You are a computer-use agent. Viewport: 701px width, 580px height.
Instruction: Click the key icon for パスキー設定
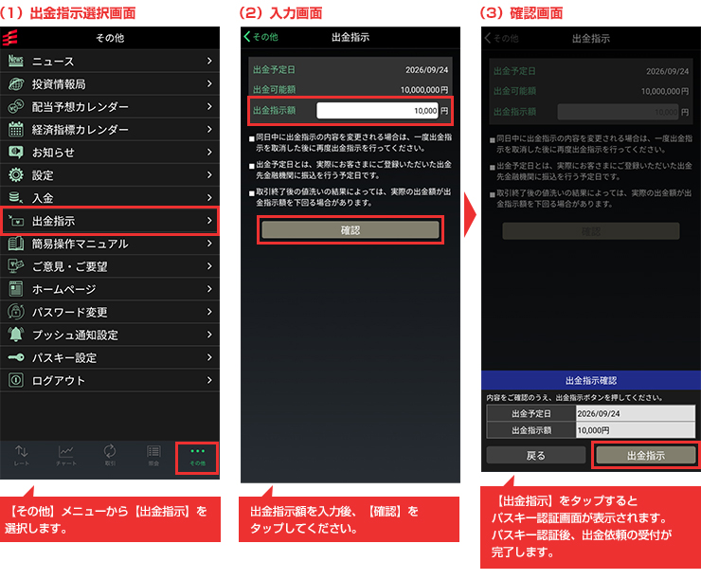point(16,357)
